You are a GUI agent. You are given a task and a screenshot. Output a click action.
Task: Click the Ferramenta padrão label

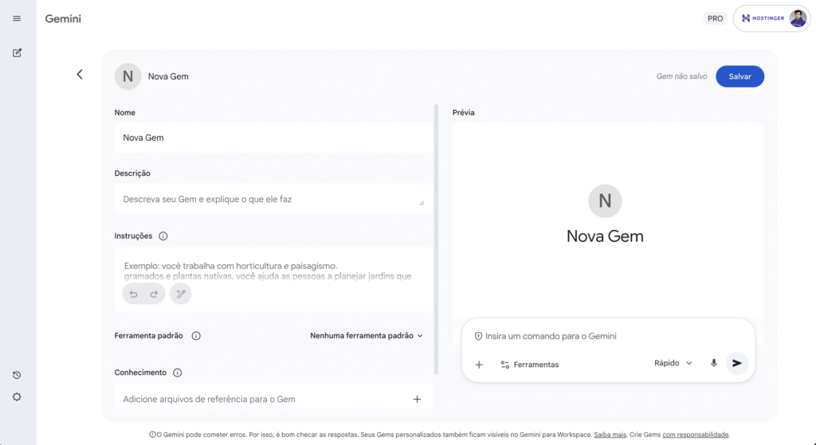click(149, 336)
